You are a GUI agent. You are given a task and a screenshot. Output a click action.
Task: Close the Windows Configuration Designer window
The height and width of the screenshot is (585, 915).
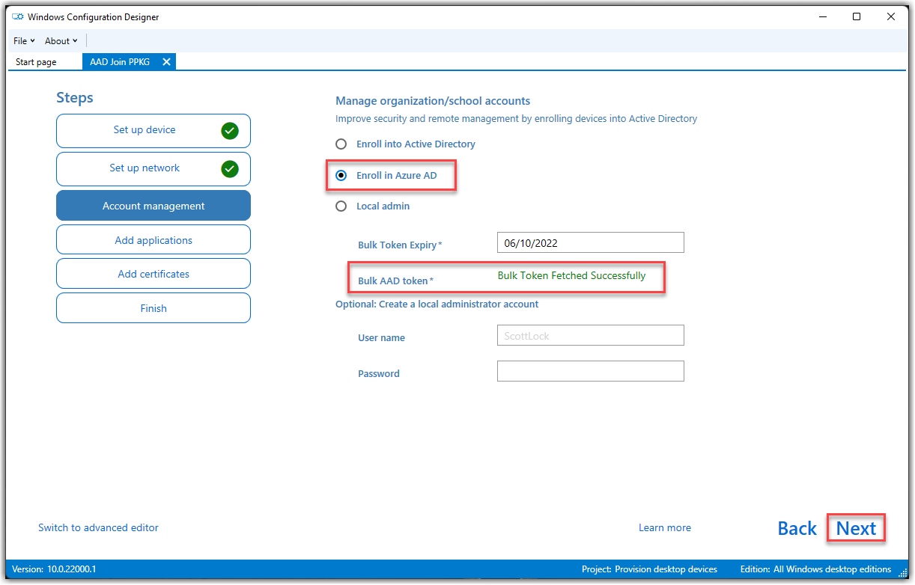(x=891, y=16)
